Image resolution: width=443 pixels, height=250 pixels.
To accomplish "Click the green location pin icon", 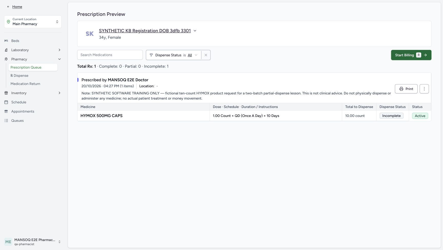I will pyautogui.click(x=8, y=22).
